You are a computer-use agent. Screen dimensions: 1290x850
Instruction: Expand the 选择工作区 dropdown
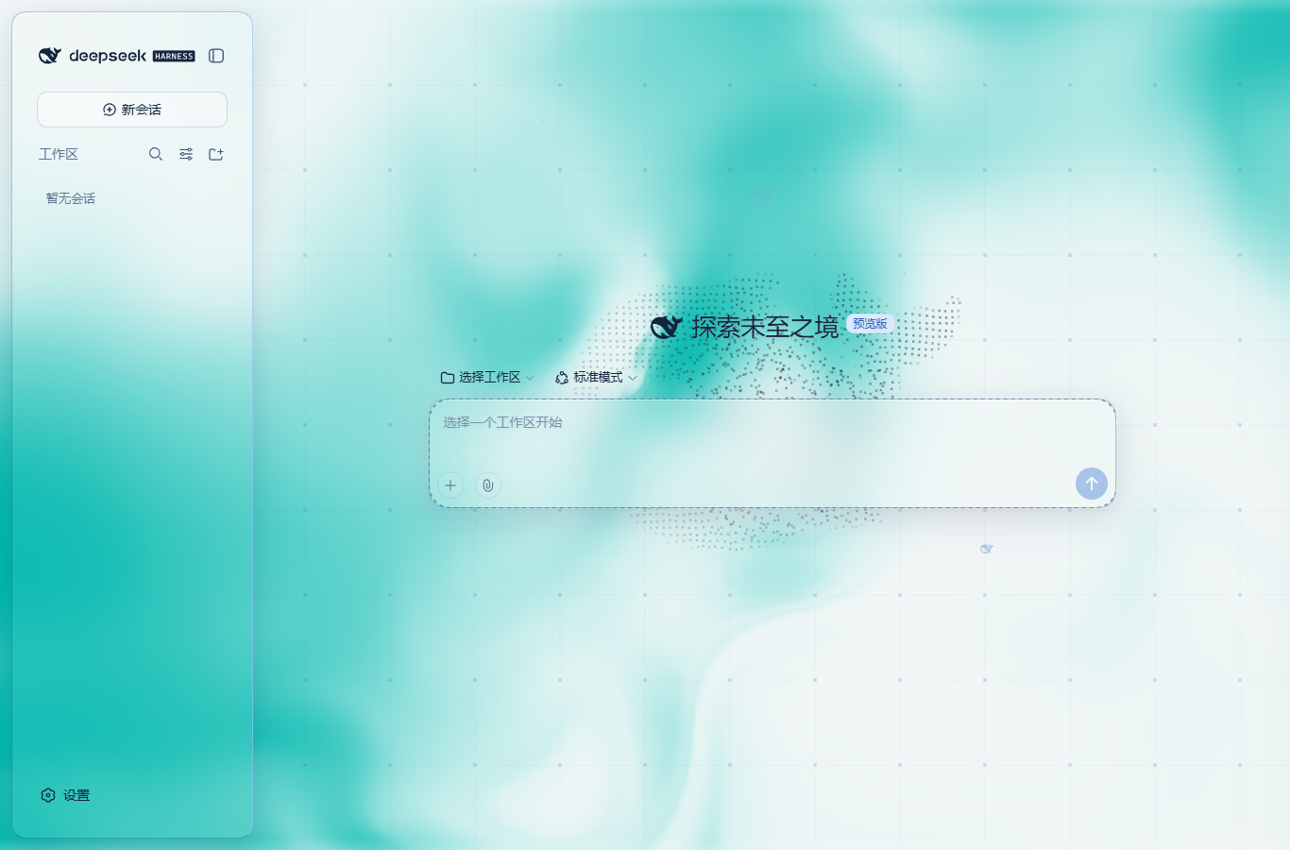(x=487, y=377)
